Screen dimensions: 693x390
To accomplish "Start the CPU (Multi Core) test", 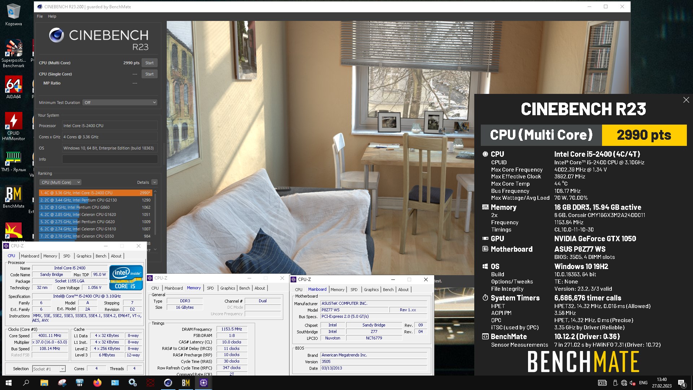I will point(149,63).
